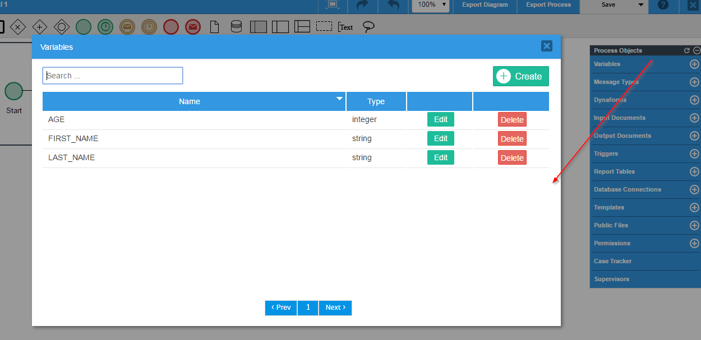Open Case Tracker in Process Objects
Viewport: 701px width, 340px height.
click(x=612, y=261)
